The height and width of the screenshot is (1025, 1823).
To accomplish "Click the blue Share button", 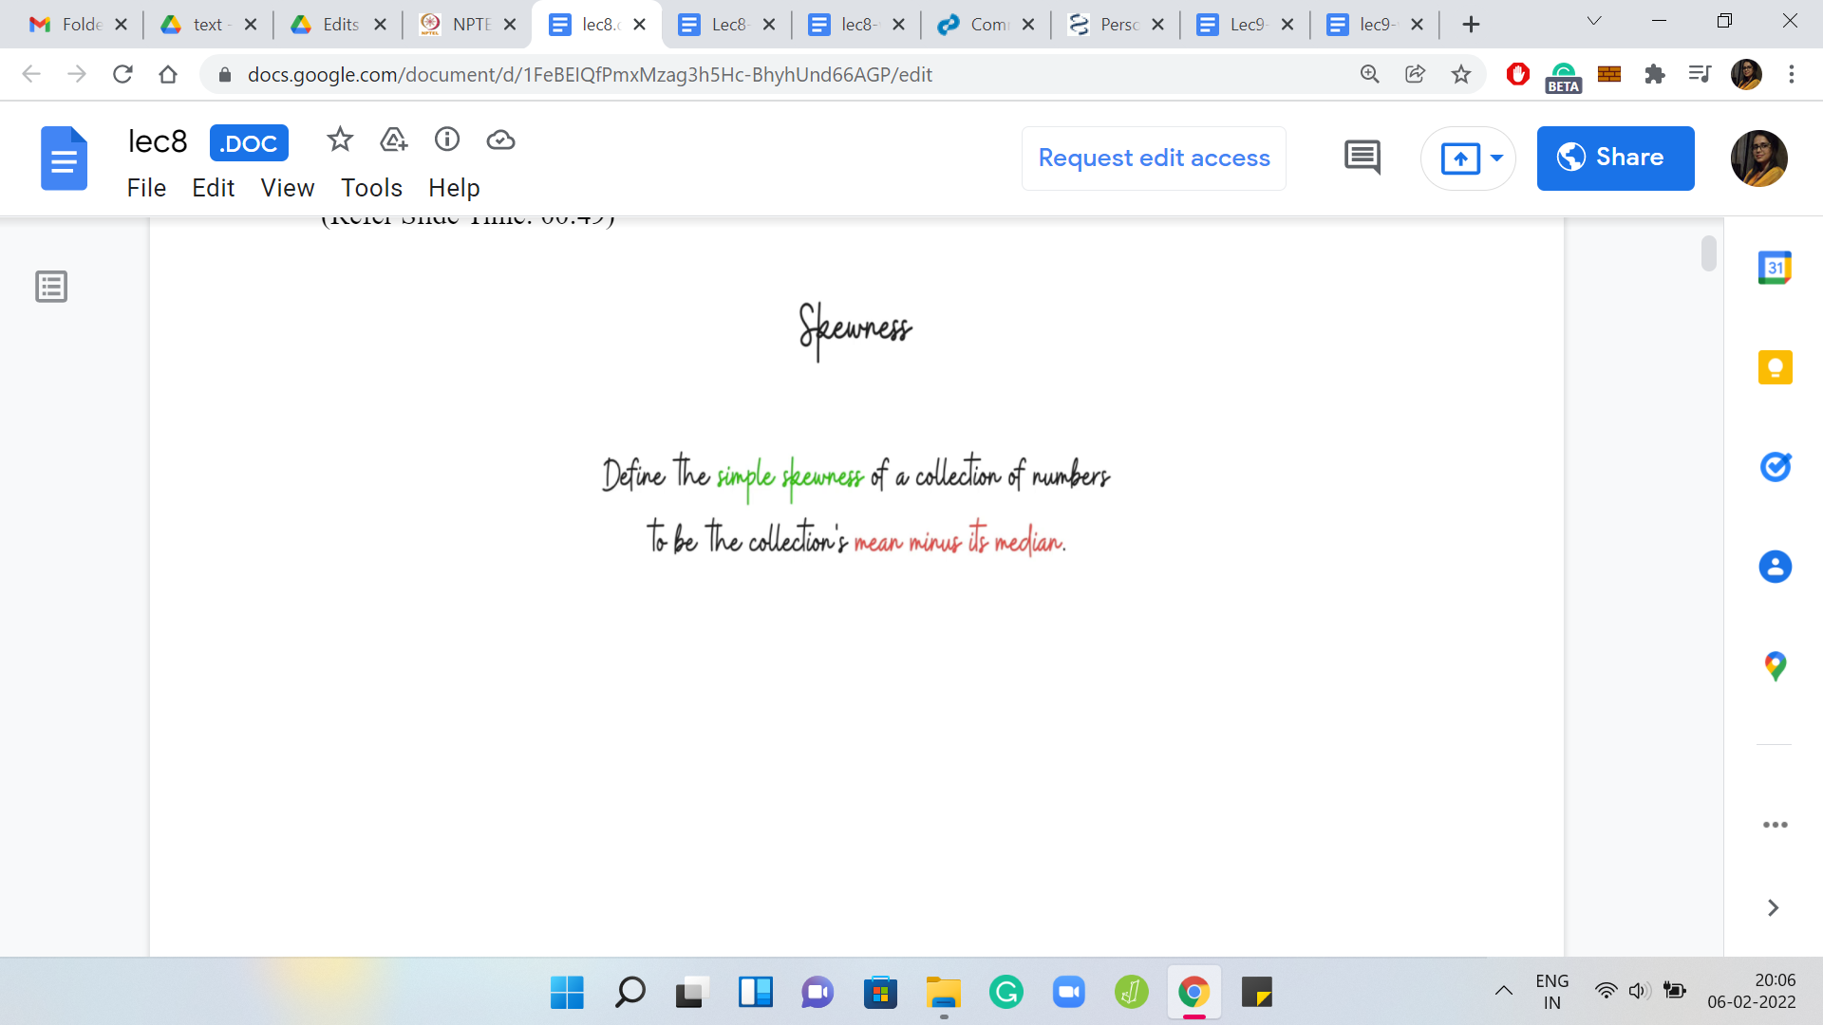I will point(1615,158).
